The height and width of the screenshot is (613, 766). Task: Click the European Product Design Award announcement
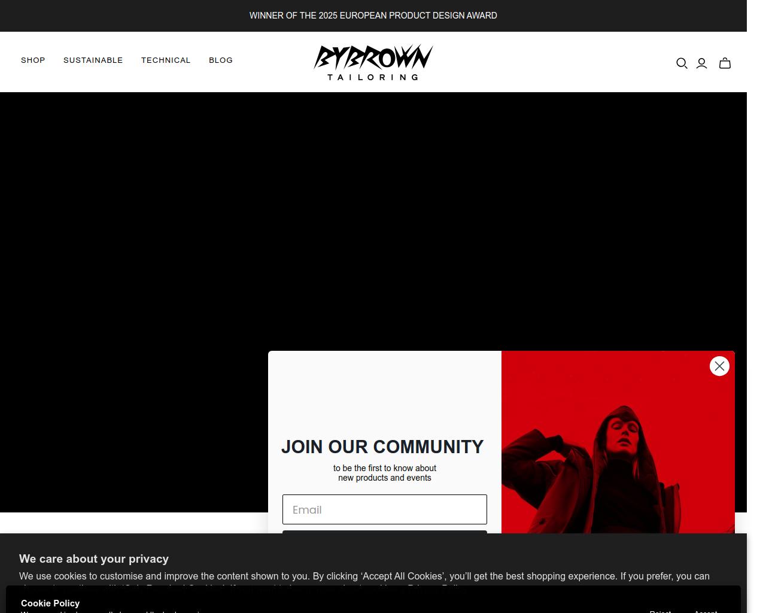coord(373,16)
